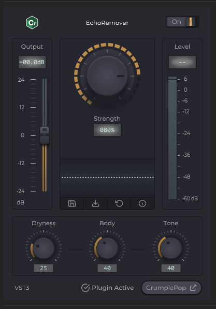Click the Dryness knob
The height and width of the screenshot is (309, 216).
click(44, 248)
